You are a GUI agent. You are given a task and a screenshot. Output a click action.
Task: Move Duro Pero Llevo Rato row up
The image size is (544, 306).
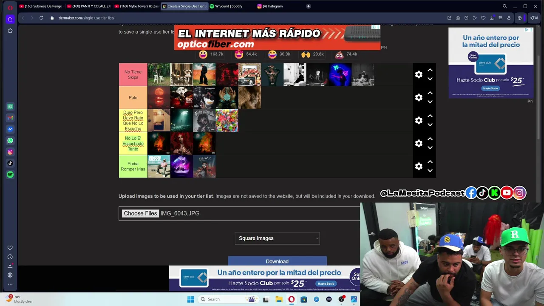pyautogui.click(x=430, y=116)
